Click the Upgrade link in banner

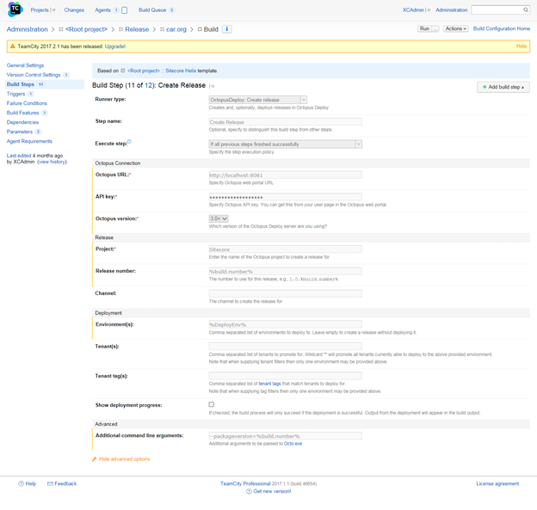coord(115,46)
